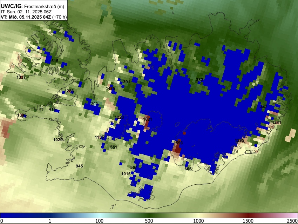Click the map value label '945'
Image resolution: width=298 pixels, height=224 pixels.
coord(79,166)
